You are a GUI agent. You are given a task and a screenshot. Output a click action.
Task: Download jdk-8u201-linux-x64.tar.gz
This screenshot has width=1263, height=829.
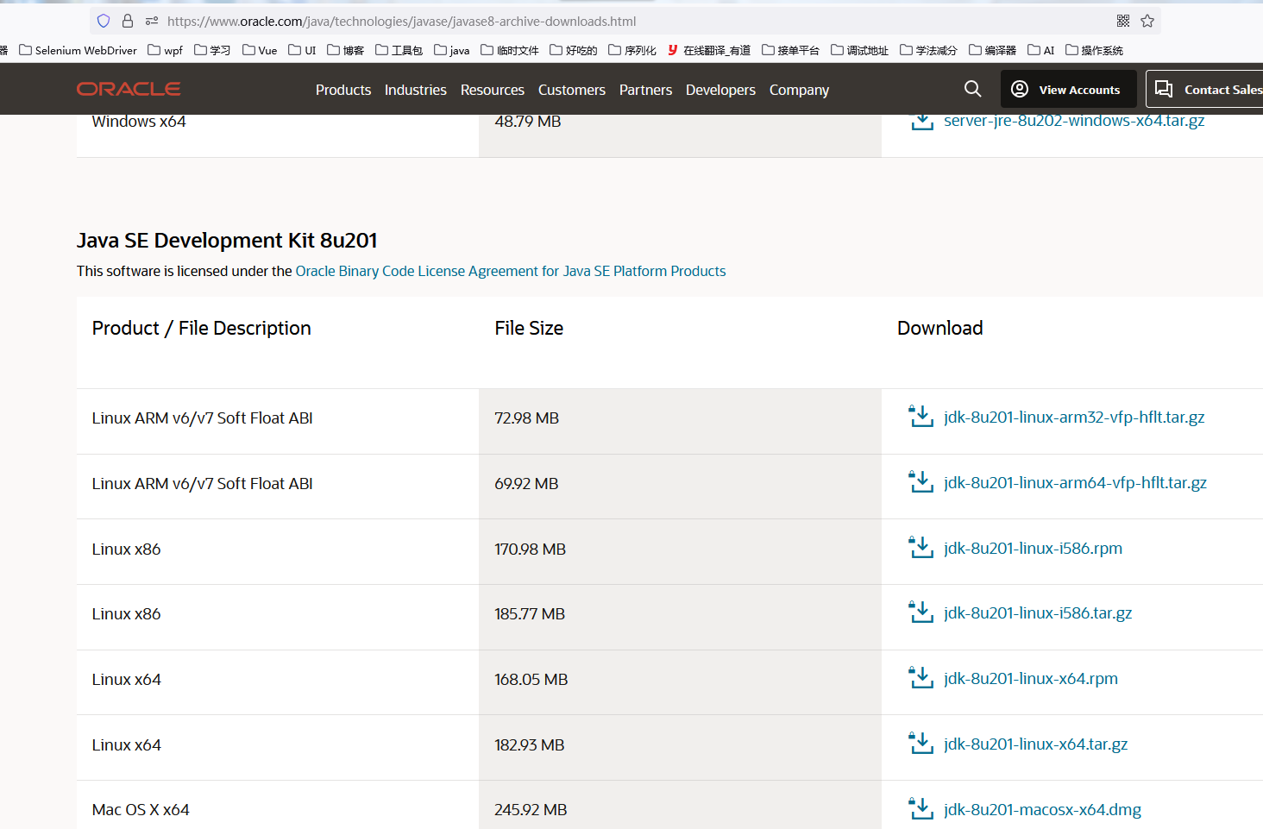point(1035,744)
